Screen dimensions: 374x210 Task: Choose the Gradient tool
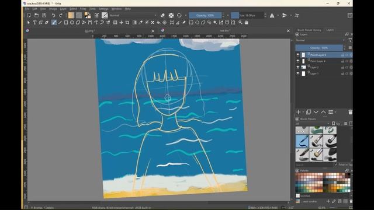point(134,22)
